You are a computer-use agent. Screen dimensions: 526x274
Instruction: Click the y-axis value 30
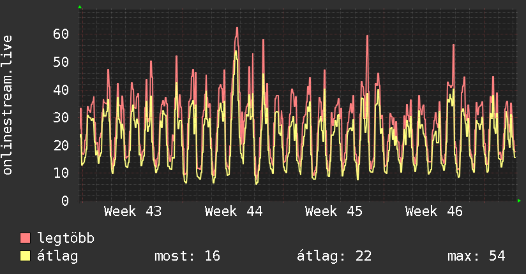(x=61, y=118)
